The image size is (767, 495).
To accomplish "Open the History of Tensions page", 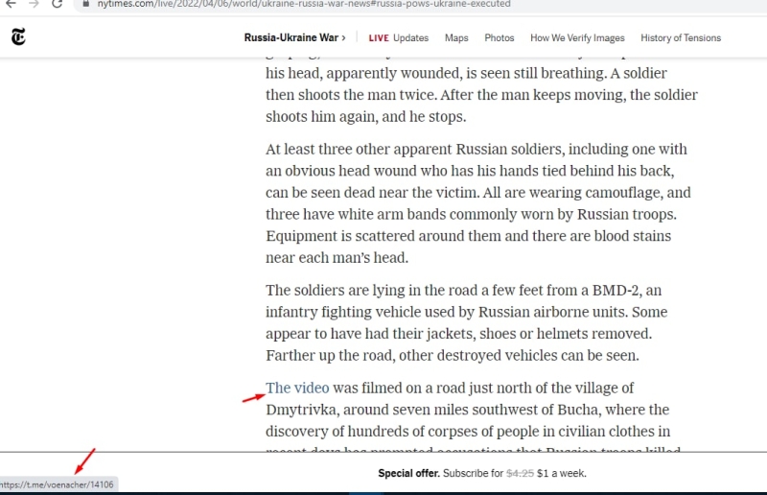I will click(x=681, y=38).
